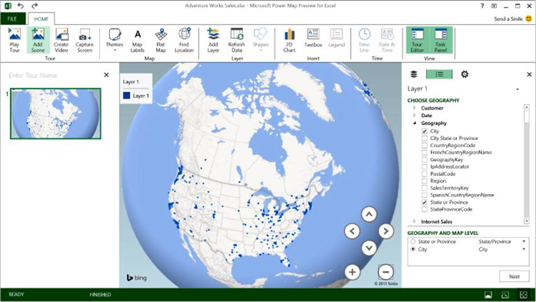536x302 pixels.
Task: Uncheck the City geography field
Action: [x=425, y=131]
